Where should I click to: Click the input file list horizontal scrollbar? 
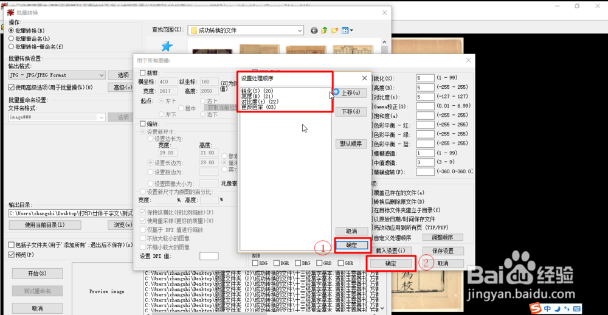(260, 312)
